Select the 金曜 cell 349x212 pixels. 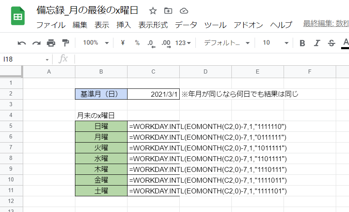coord(101,180)
